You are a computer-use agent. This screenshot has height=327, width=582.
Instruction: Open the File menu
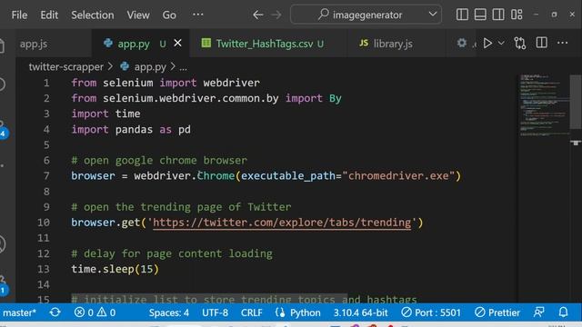pyautogui.click(x=19, y=15)
